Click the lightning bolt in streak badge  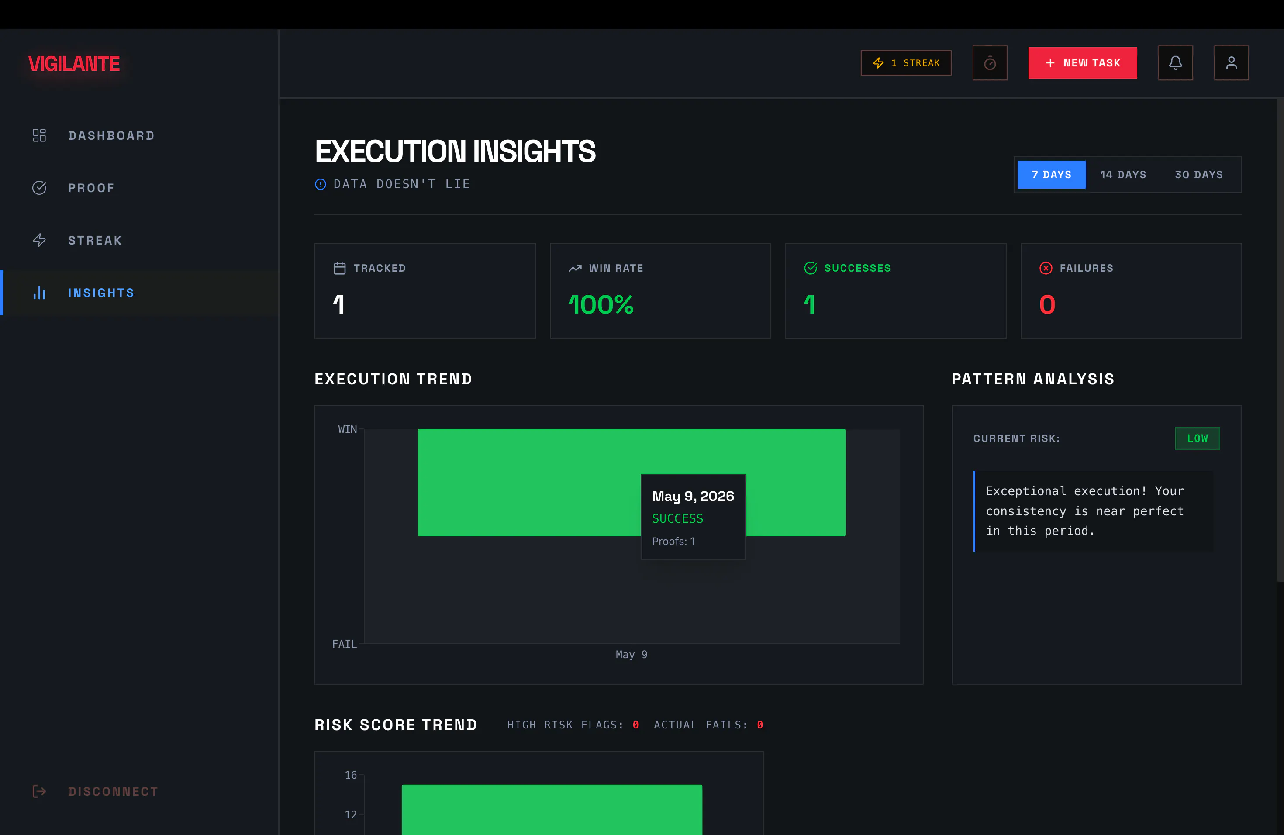[878, 63]
